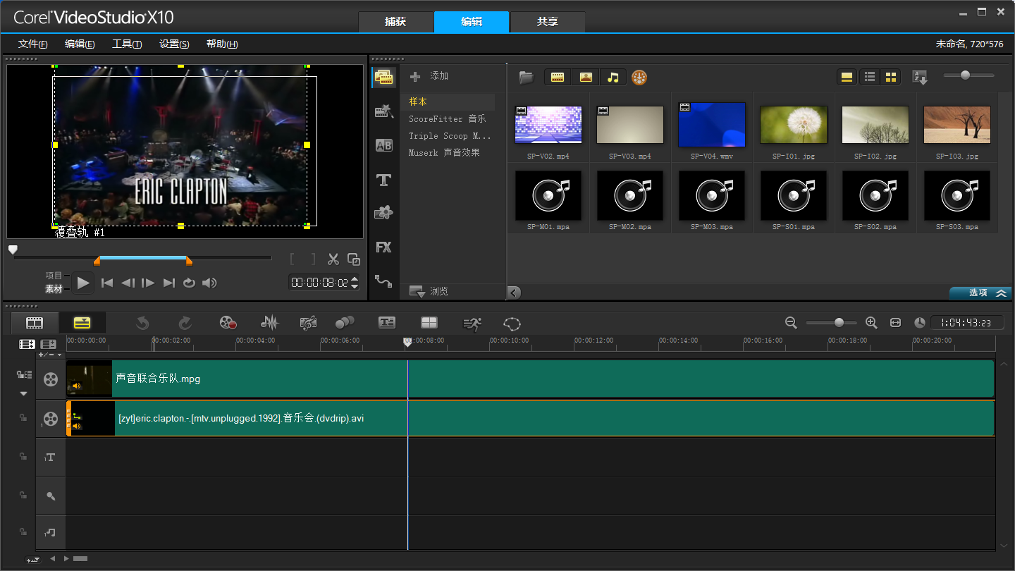
Task: Toggle display of audio files in library
Action: (613, 78)
